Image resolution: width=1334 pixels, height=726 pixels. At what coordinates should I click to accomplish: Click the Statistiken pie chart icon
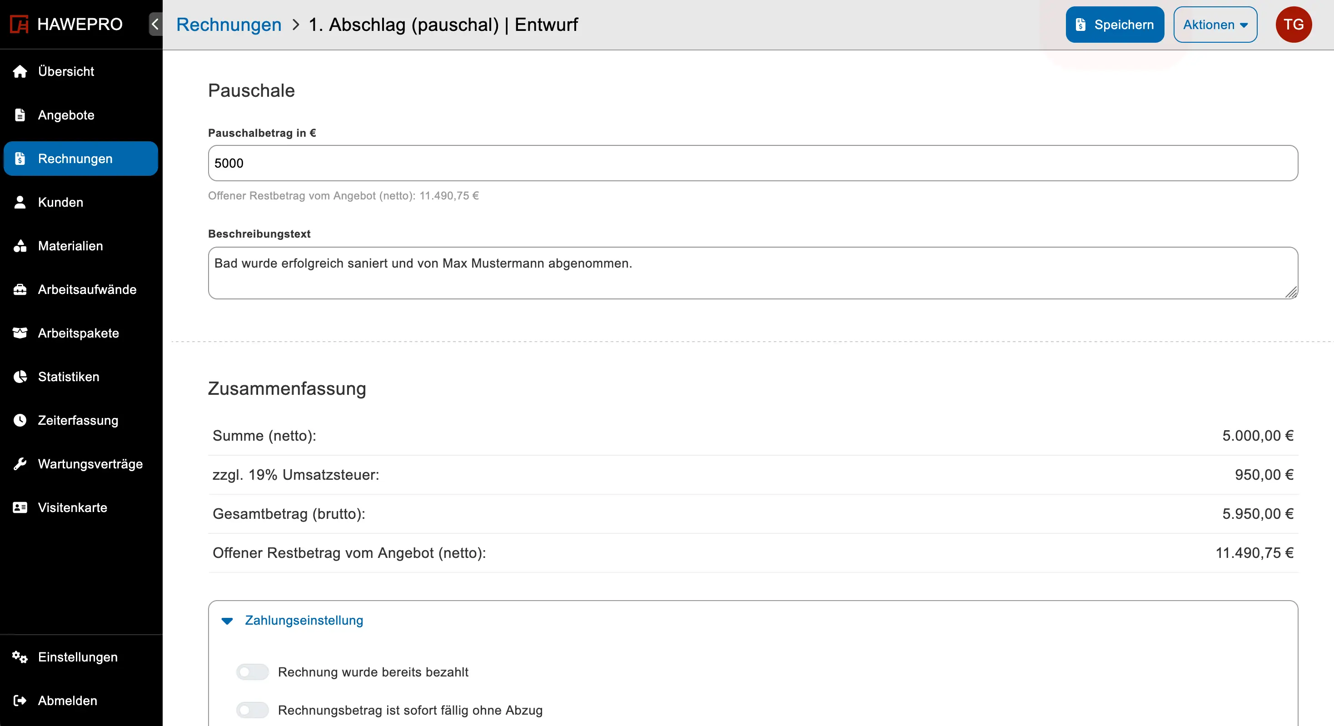[20, 377]
